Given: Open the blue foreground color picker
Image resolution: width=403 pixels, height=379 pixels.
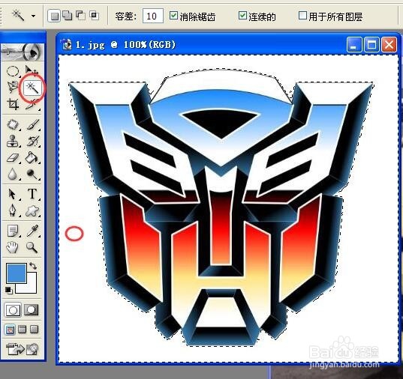Looking at the screenshot, I should tap(16, 273).
